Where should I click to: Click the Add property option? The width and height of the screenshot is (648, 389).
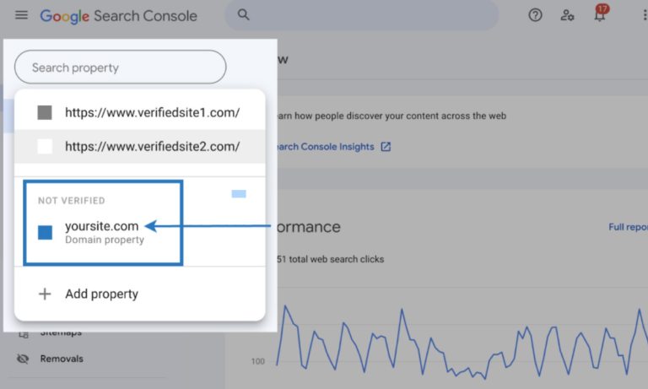[101, 294]
